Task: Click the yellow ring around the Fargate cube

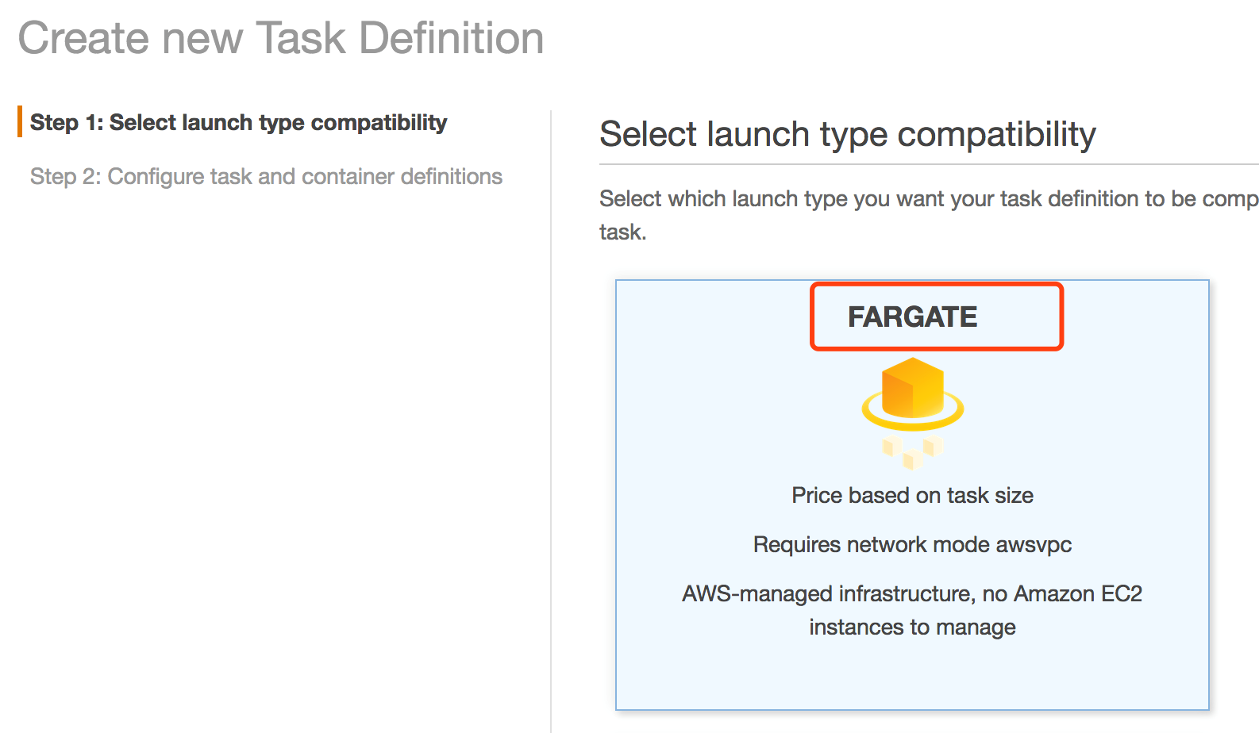Action: [953, 413]
